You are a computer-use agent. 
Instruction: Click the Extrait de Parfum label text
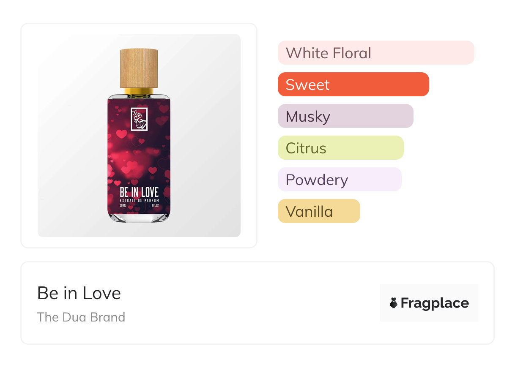139,200
